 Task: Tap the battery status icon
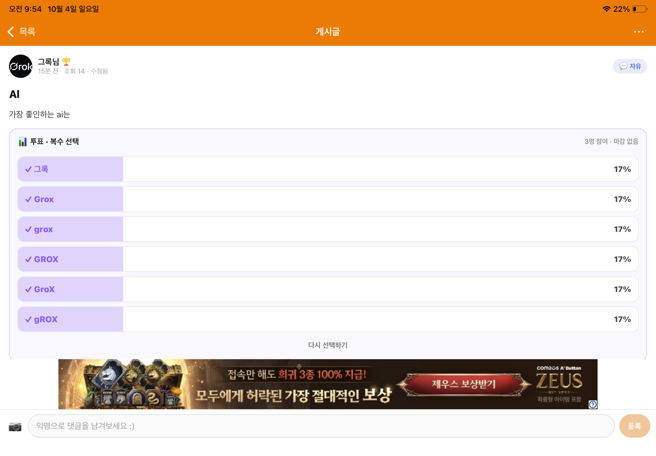pos(640,9)
